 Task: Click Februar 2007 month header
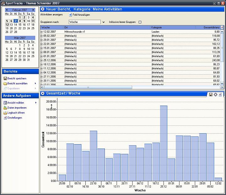tap(20, 10)
